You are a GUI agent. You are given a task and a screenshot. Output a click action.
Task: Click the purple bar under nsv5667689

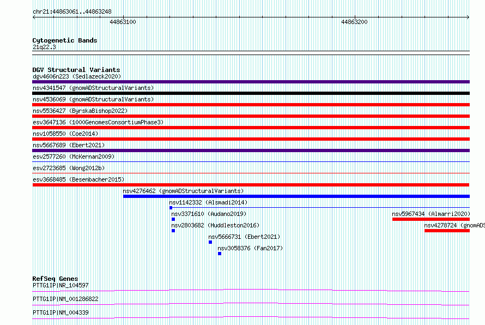251,151
